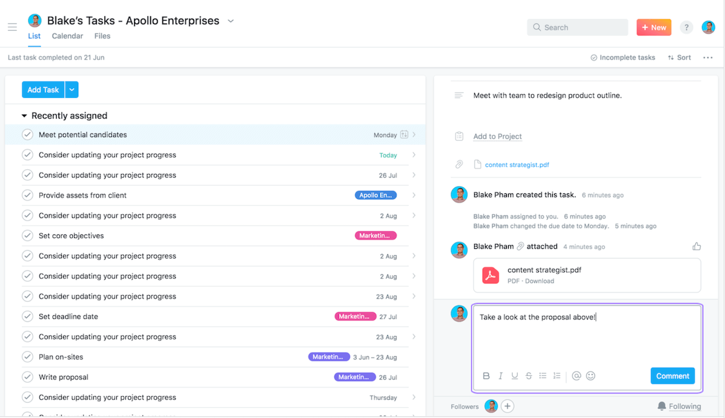Image resolution: width=725 pixels, height=418 pixels.
Task: Open the emoji picker in comment box
Action: tap(591, 376)
